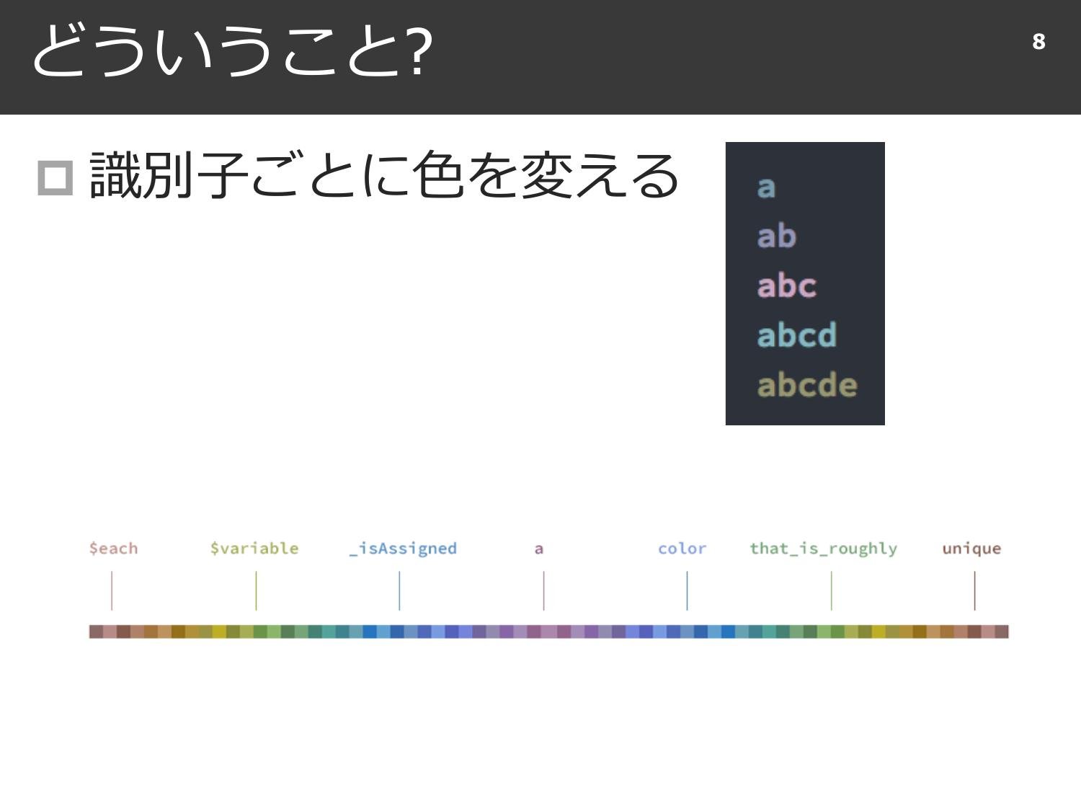Select the purple 'ab' identifier

tap(777, 236)
